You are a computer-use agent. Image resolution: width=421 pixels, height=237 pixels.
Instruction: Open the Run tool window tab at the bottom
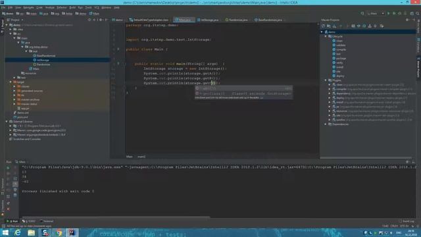tap(12, 221)
